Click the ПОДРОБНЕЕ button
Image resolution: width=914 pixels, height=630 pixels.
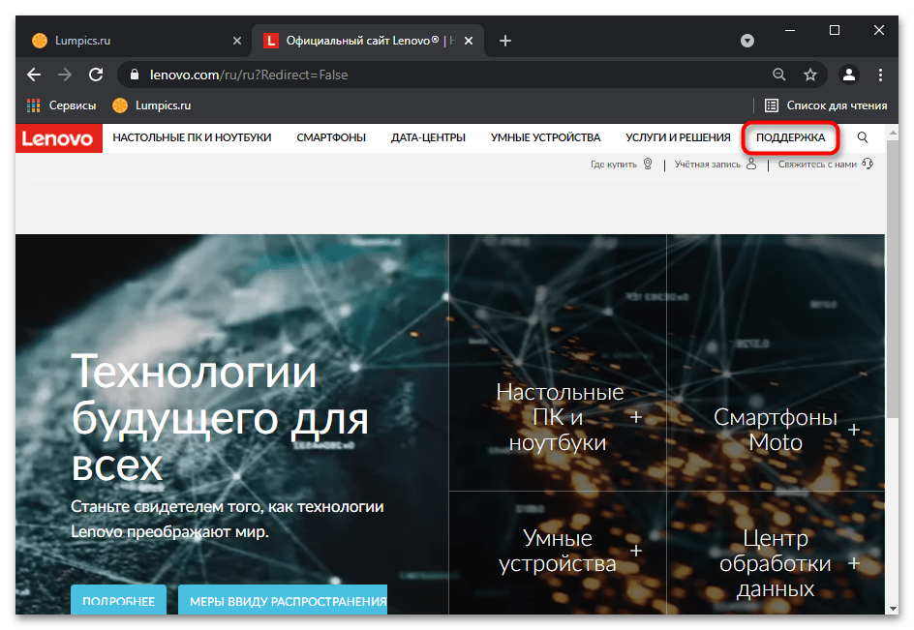[x=118, y=600]
